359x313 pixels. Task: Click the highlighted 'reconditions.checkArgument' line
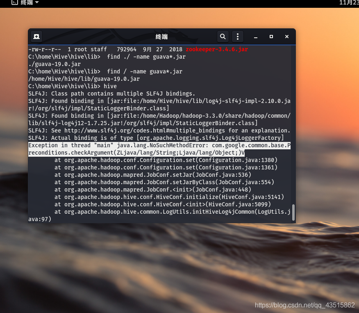(136, 153)
